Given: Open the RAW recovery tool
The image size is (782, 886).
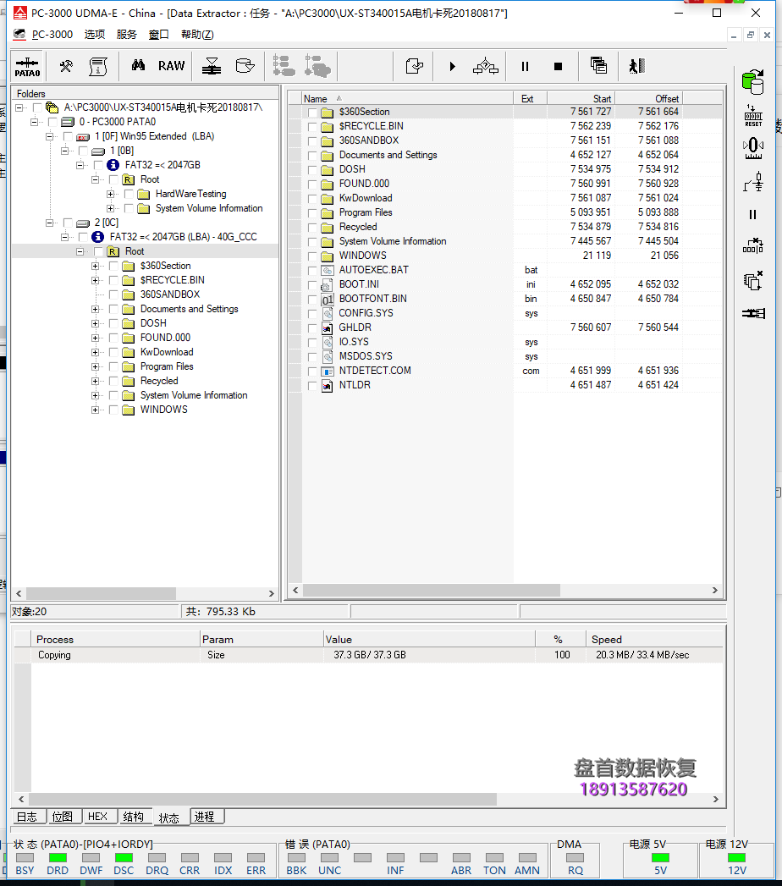Looking at the screenshot, I should click(x=171, y=66).
